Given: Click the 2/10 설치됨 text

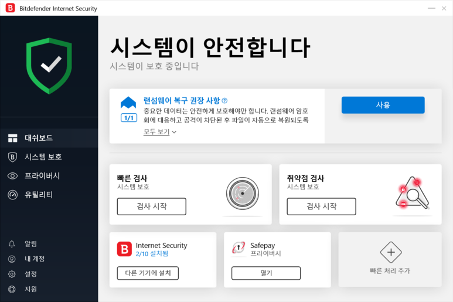Looking at the screenshot, I should pos(152,254).
